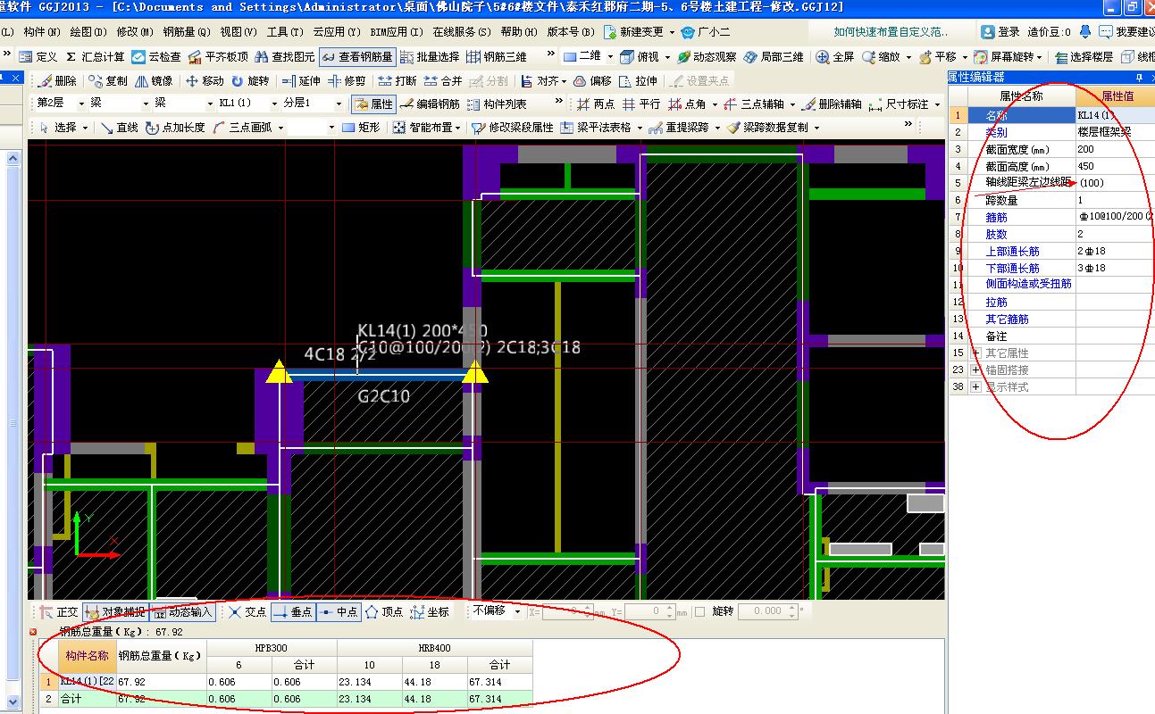This screenshot has width=1155, height=714.
Task: Select the 镜像 mirror tool
Action: click(155, 80)
